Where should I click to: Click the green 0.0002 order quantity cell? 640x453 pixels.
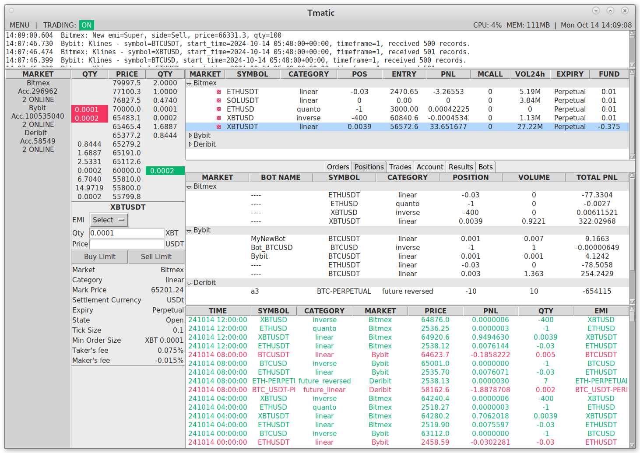165,171
